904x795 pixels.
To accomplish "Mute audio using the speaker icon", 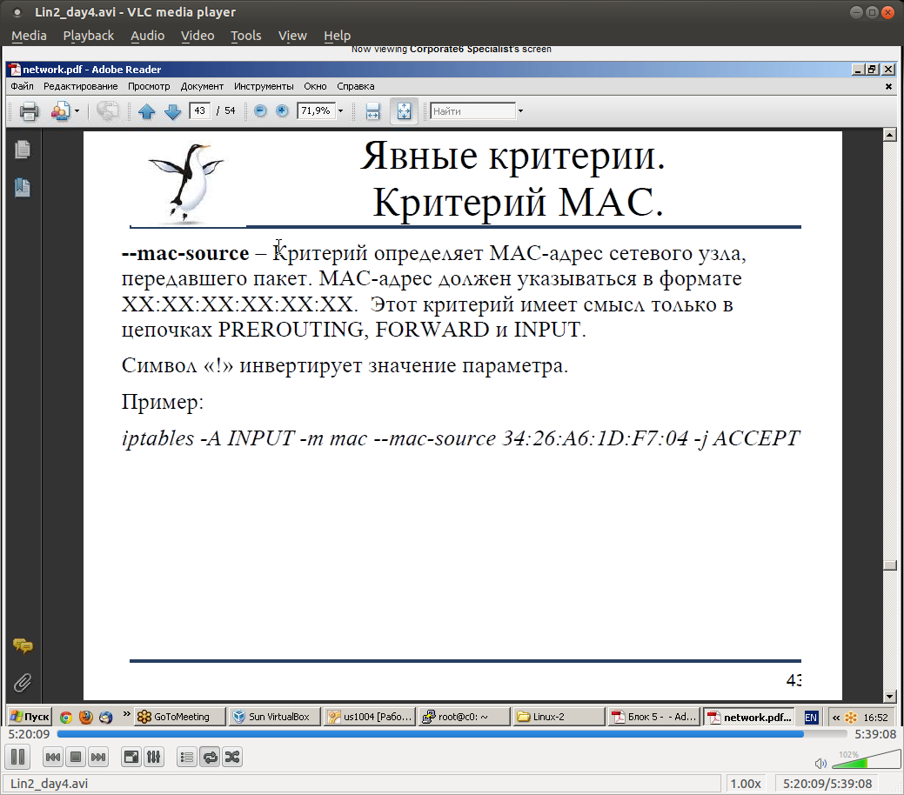I will [820, 764].
